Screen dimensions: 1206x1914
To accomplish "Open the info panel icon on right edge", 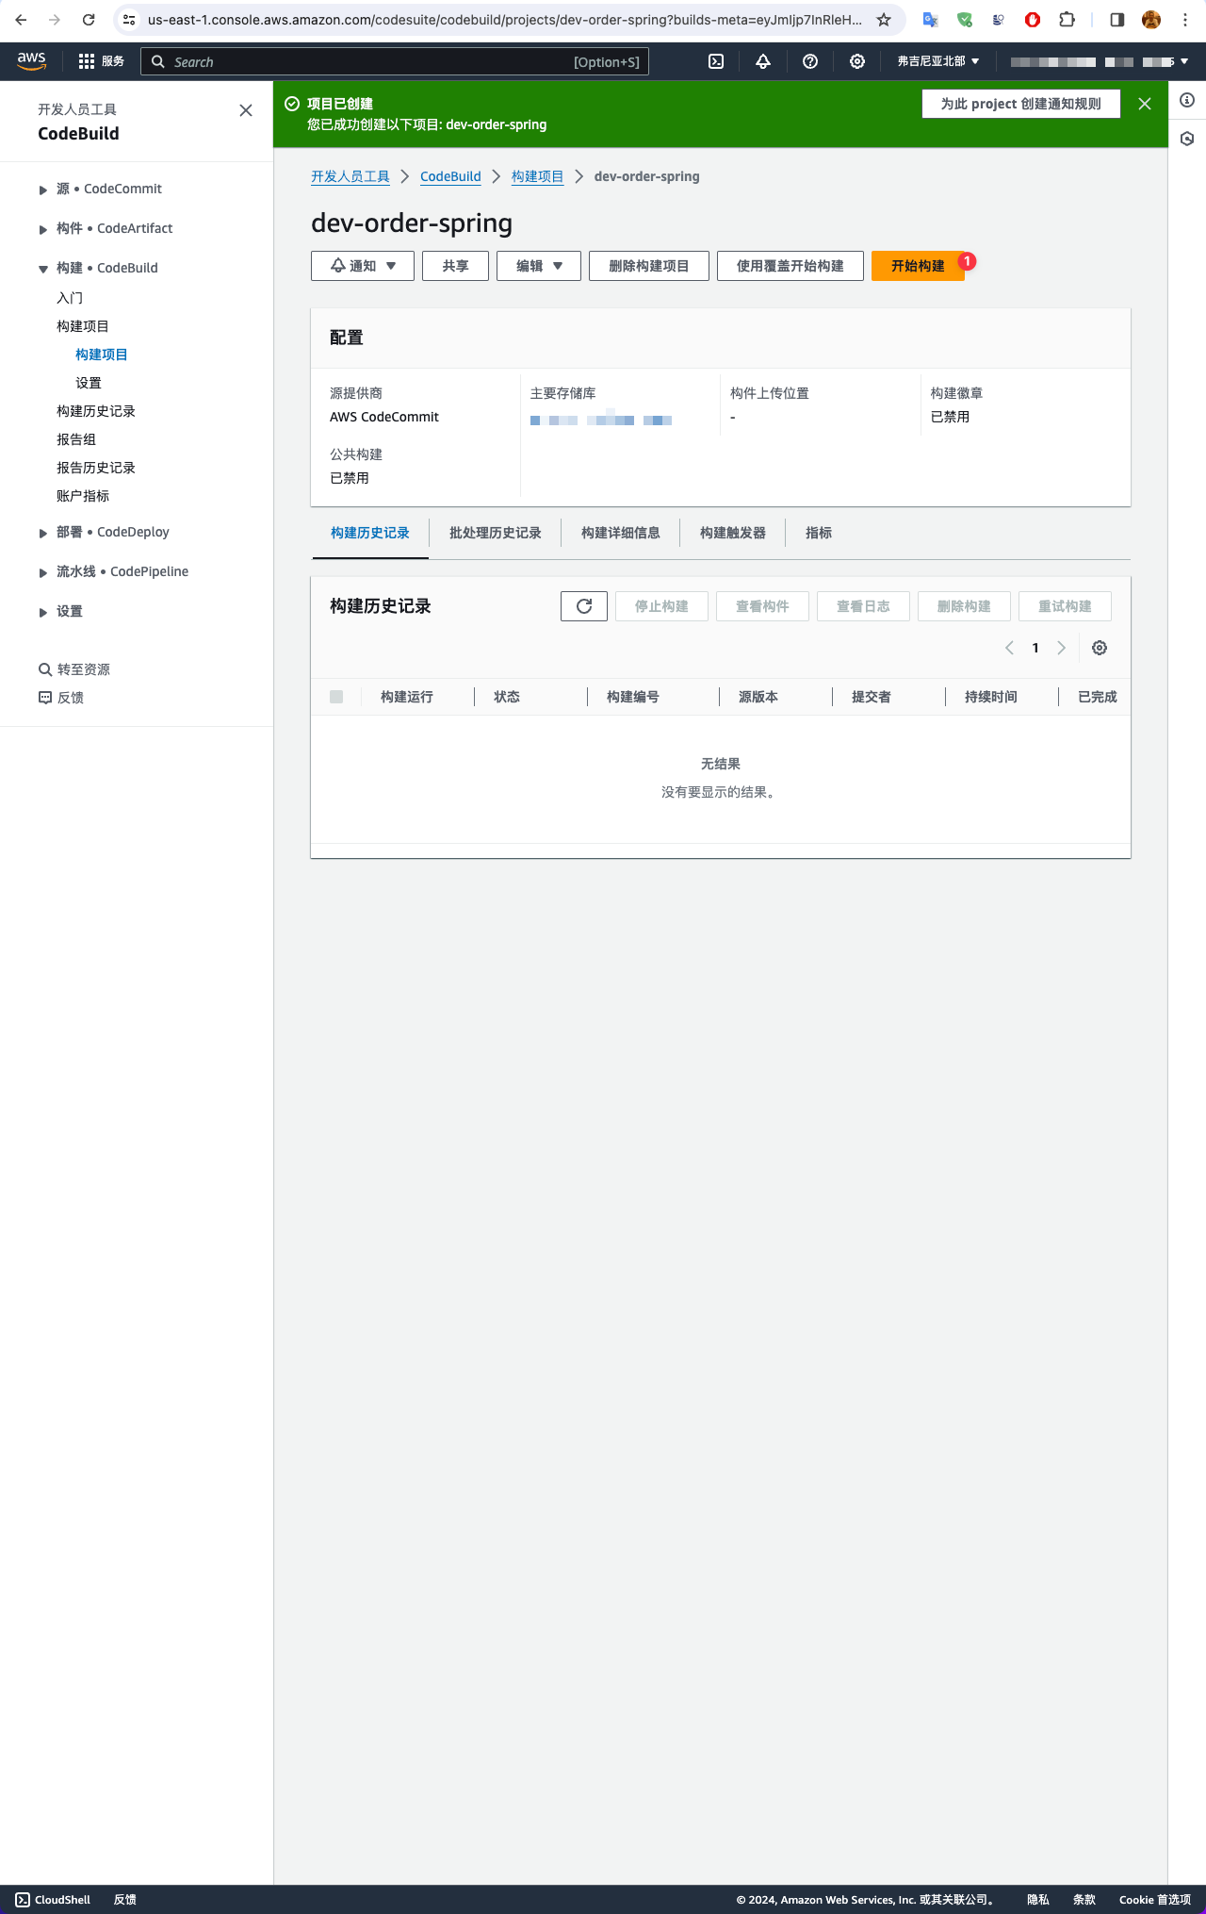I will coord(1187,100).
